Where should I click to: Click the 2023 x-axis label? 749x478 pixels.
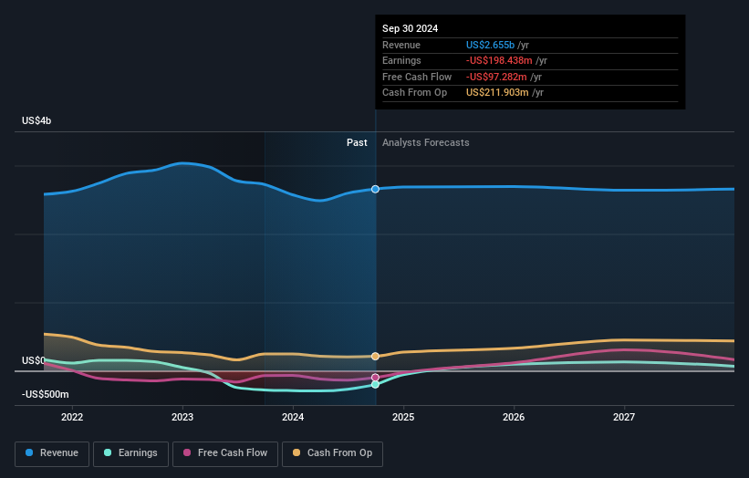pyautogui.click(x=182, y=418)
